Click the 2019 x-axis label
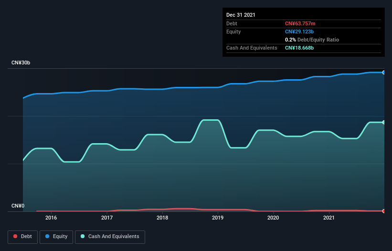This screenshot has width=392, height=251. 218,218
